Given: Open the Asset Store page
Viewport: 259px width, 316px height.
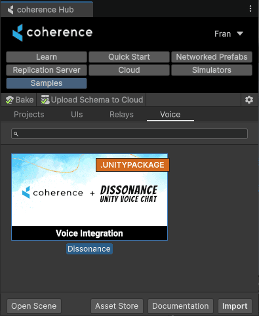Looking at the screenshot, I should pos(117,306).
